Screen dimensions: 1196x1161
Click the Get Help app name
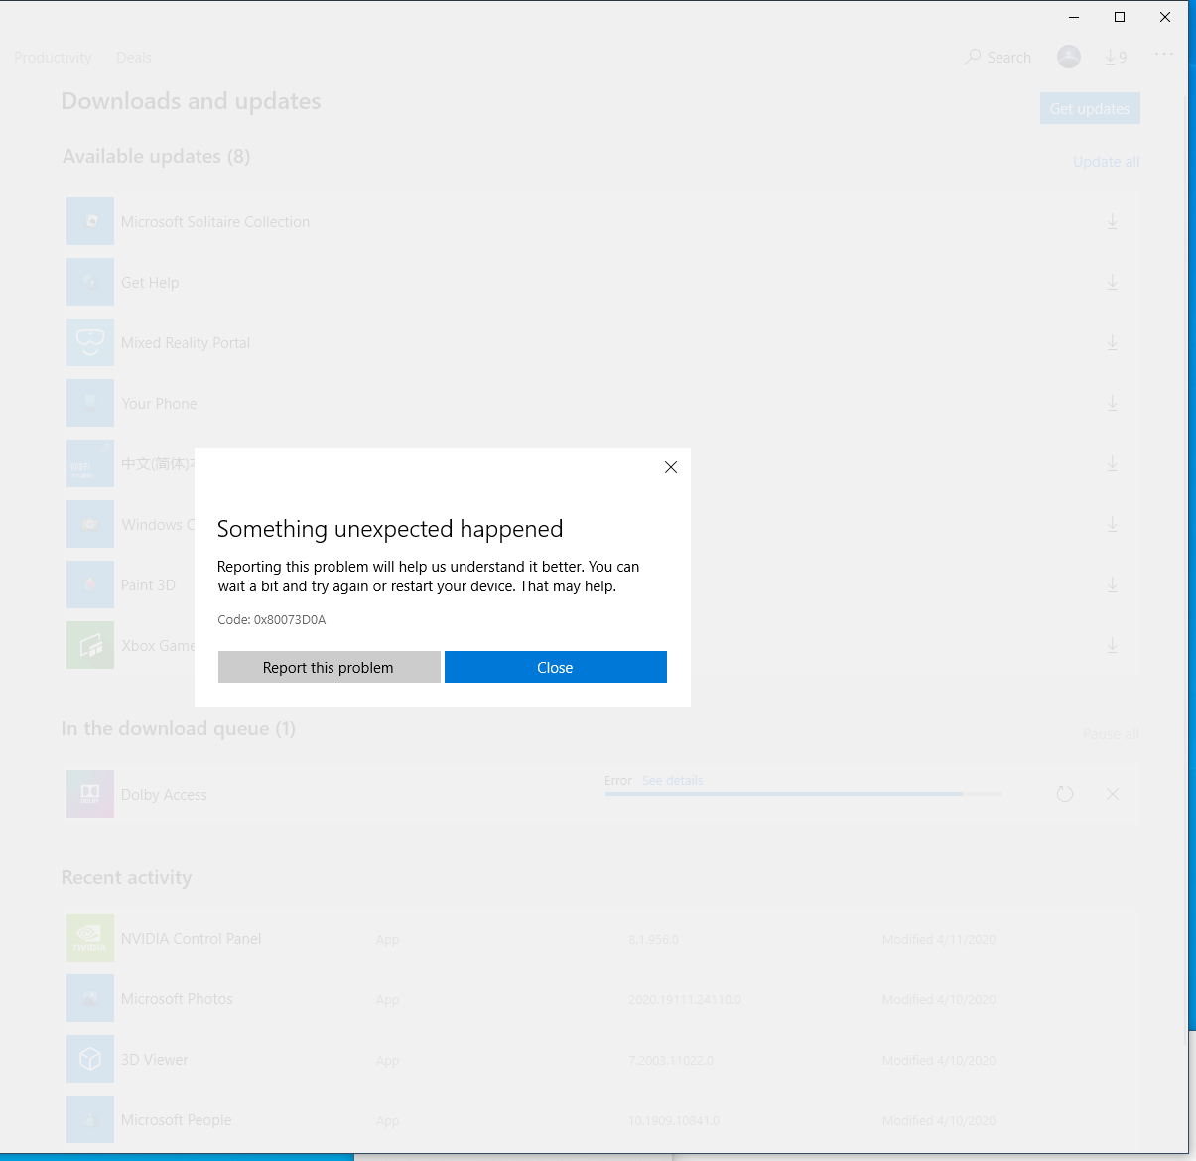(x=150, y=283)
